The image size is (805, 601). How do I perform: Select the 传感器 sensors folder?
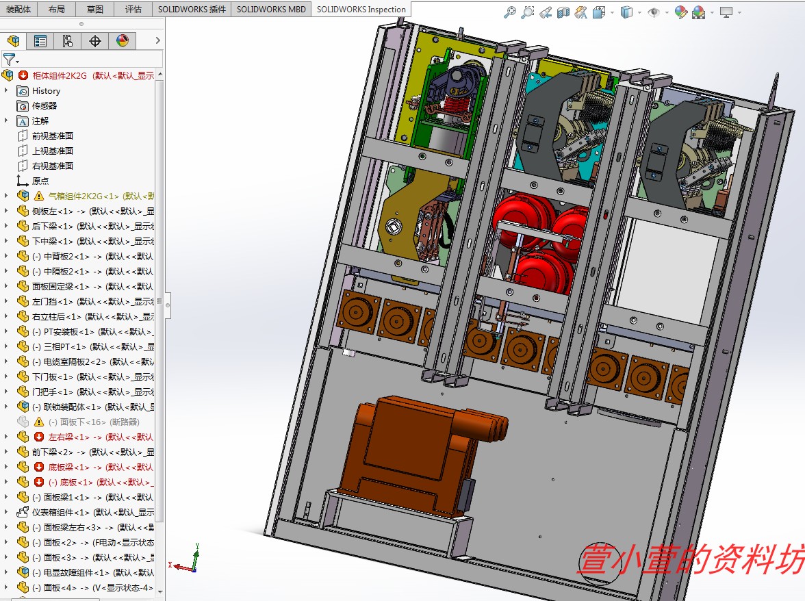(44, 105)
